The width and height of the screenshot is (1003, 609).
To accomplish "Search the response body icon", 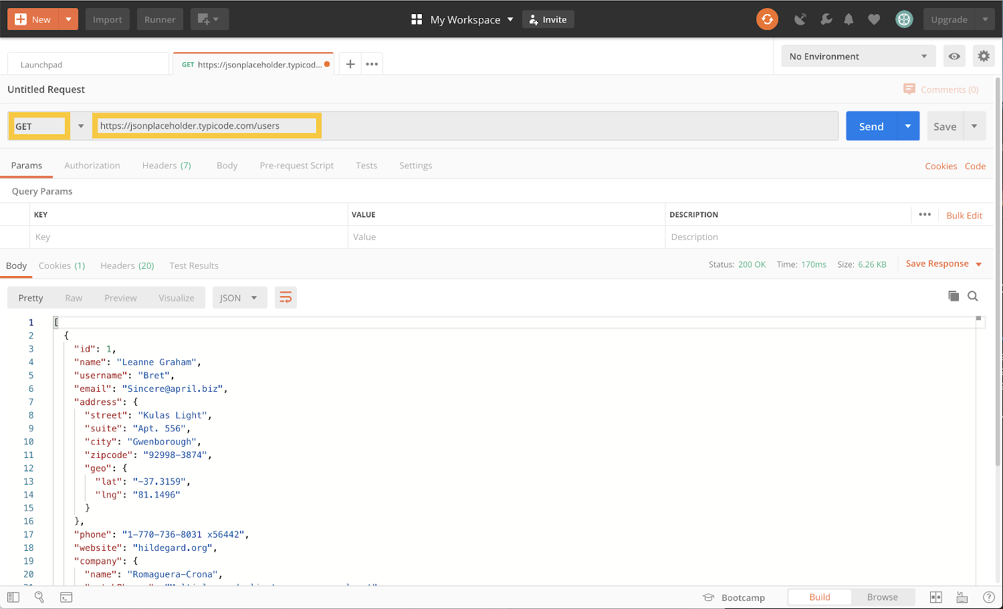I will click(973, 296).
